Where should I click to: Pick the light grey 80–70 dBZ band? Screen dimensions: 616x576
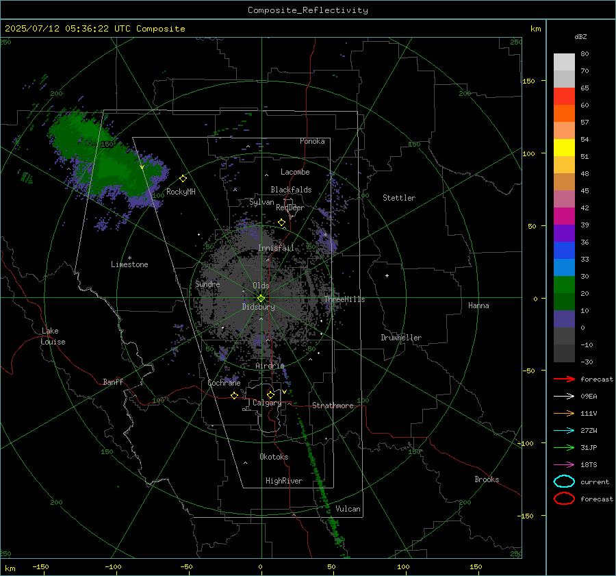tap(564, 62)
